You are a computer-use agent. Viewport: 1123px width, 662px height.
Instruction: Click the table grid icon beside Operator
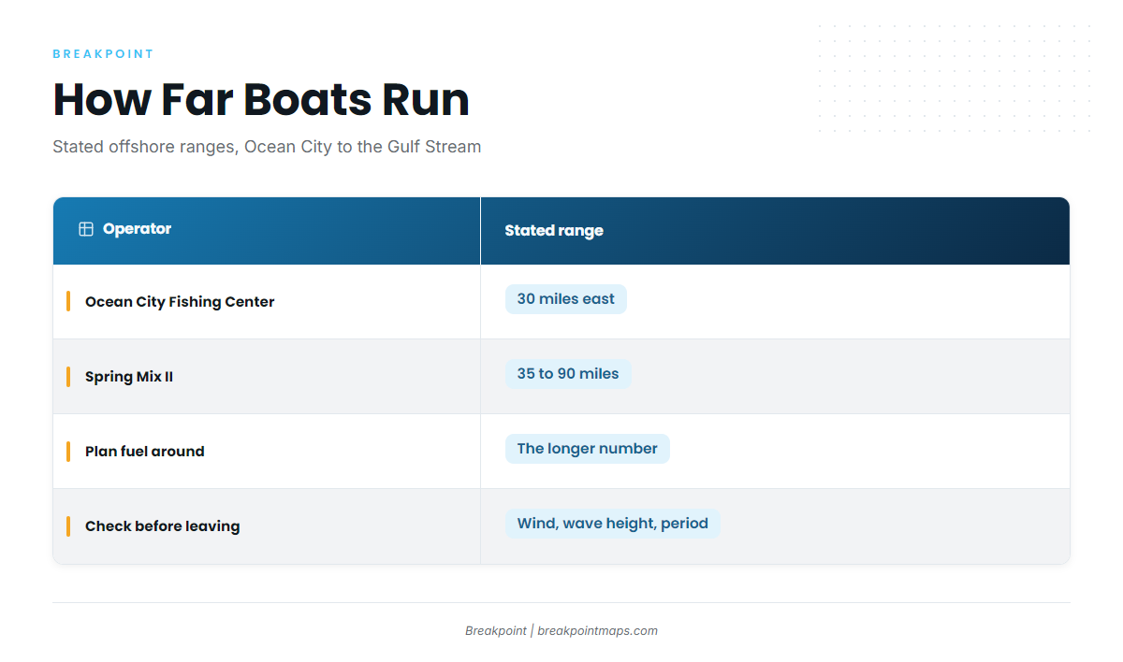tap(86, 229)
